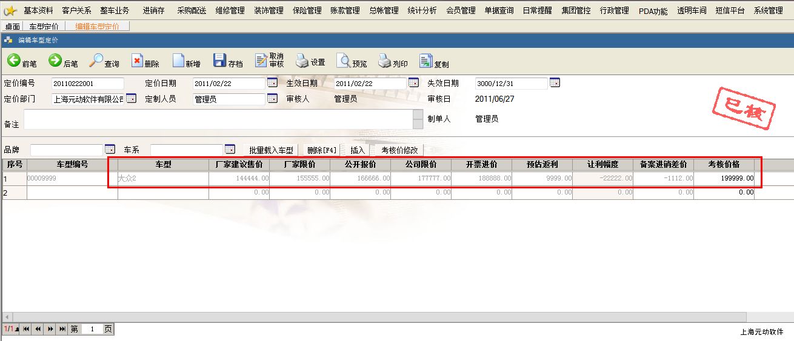Click the 考核价修改 button
The height and width of the screenshot is (341, 794).
[x=399, y=150]
